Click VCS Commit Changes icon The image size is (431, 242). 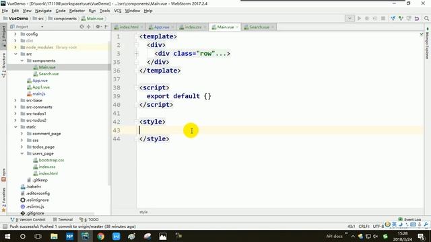(x=401, y=18)
